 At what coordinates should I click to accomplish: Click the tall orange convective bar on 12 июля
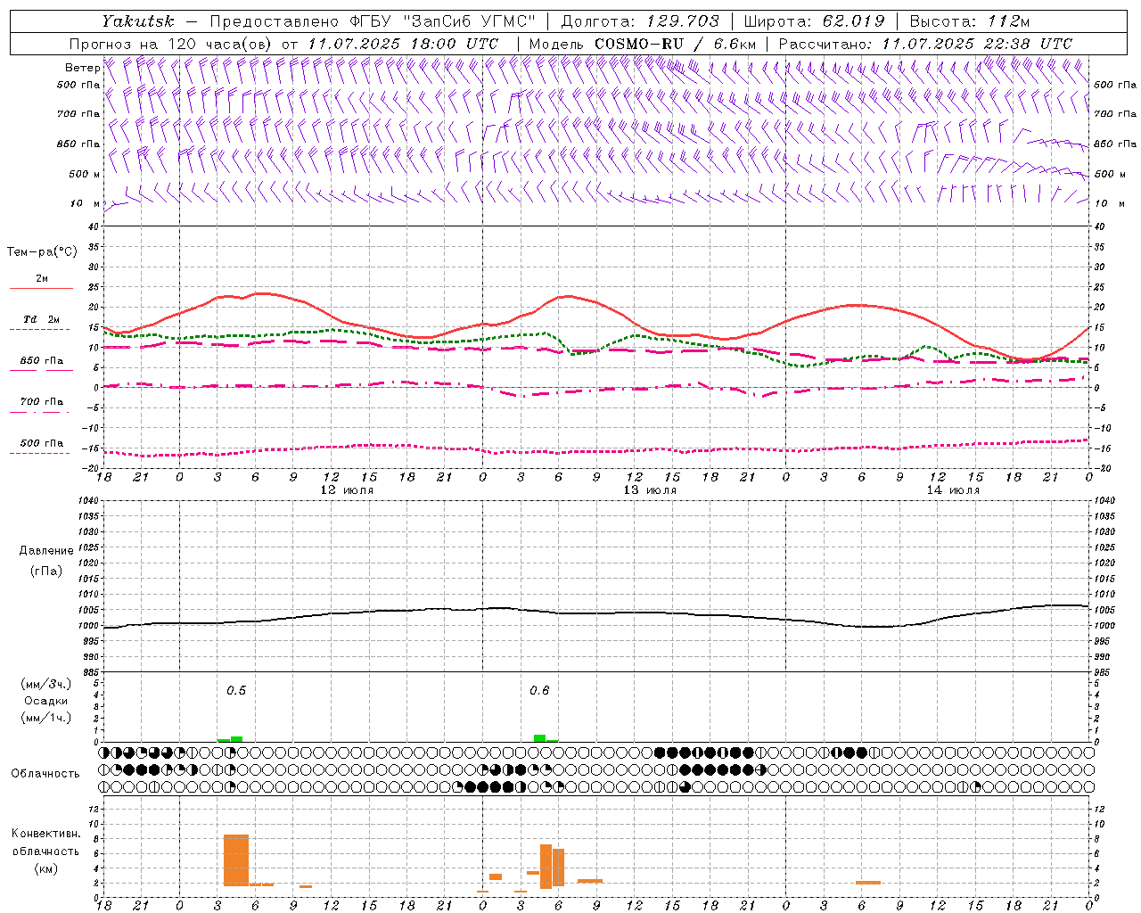236,860
